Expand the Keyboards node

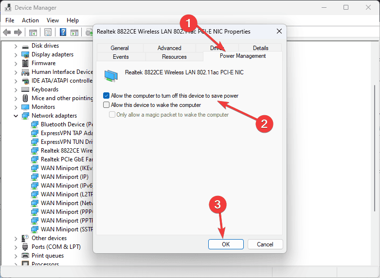16,89
